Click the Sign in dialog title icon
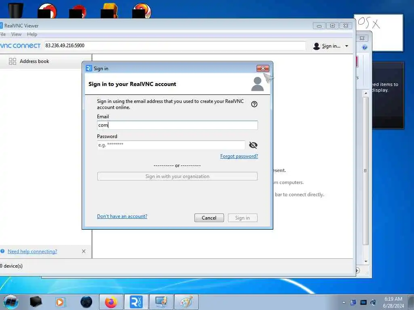Screen dimensions: 414x310 pyautogui.click(x=89, y=68)
